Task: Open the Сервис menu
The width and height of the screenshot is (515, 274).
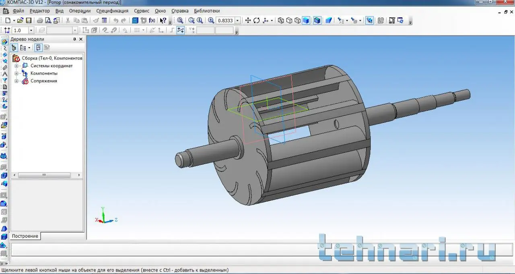Action: click(141, 11)
